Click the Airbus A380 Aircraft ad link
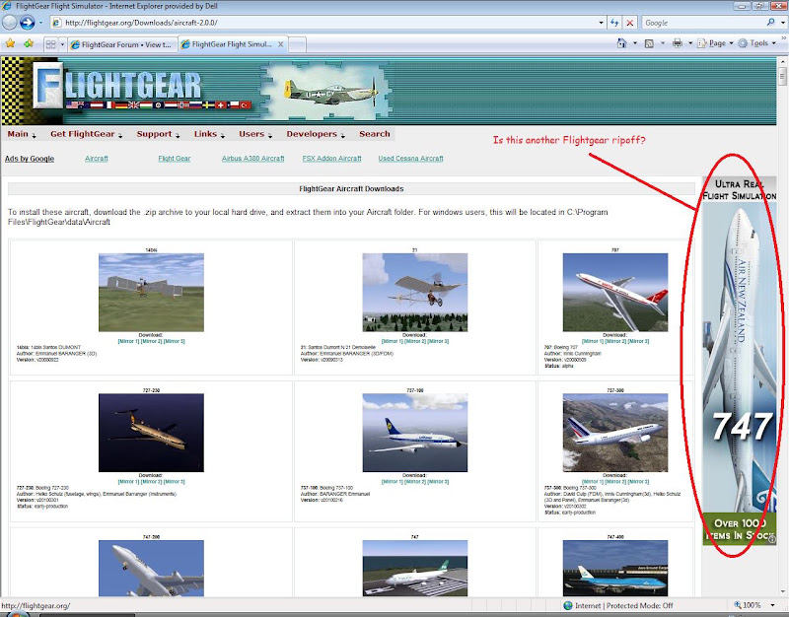 tap(253, 159)
